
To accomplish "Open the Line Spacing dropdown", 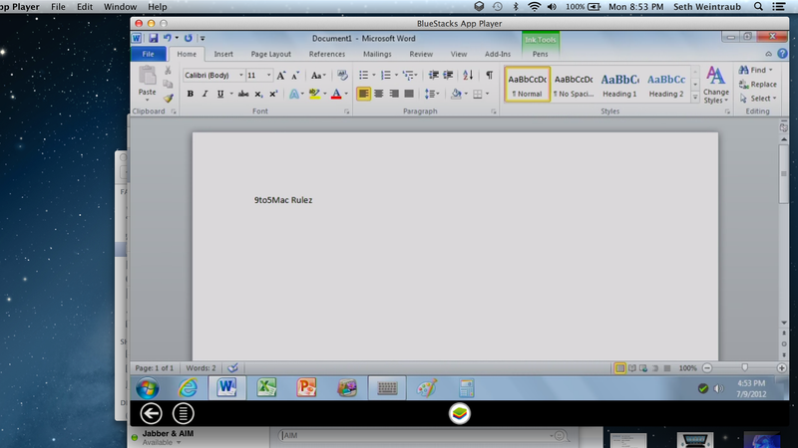I will coord(432,94).
